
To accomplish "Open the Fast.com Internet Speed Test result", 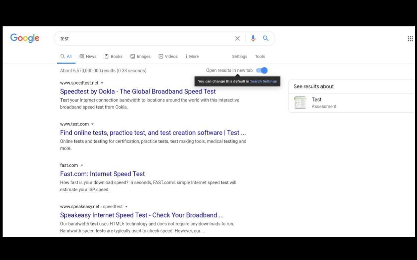I will pos(102,174).
